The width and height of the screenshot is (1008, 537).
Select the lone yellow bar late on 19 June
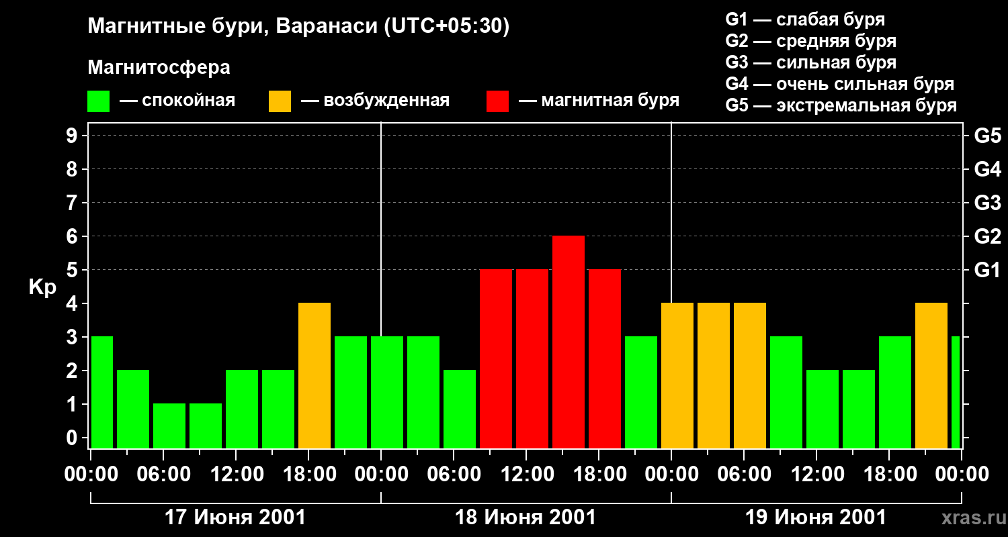(x=931, y=376)
